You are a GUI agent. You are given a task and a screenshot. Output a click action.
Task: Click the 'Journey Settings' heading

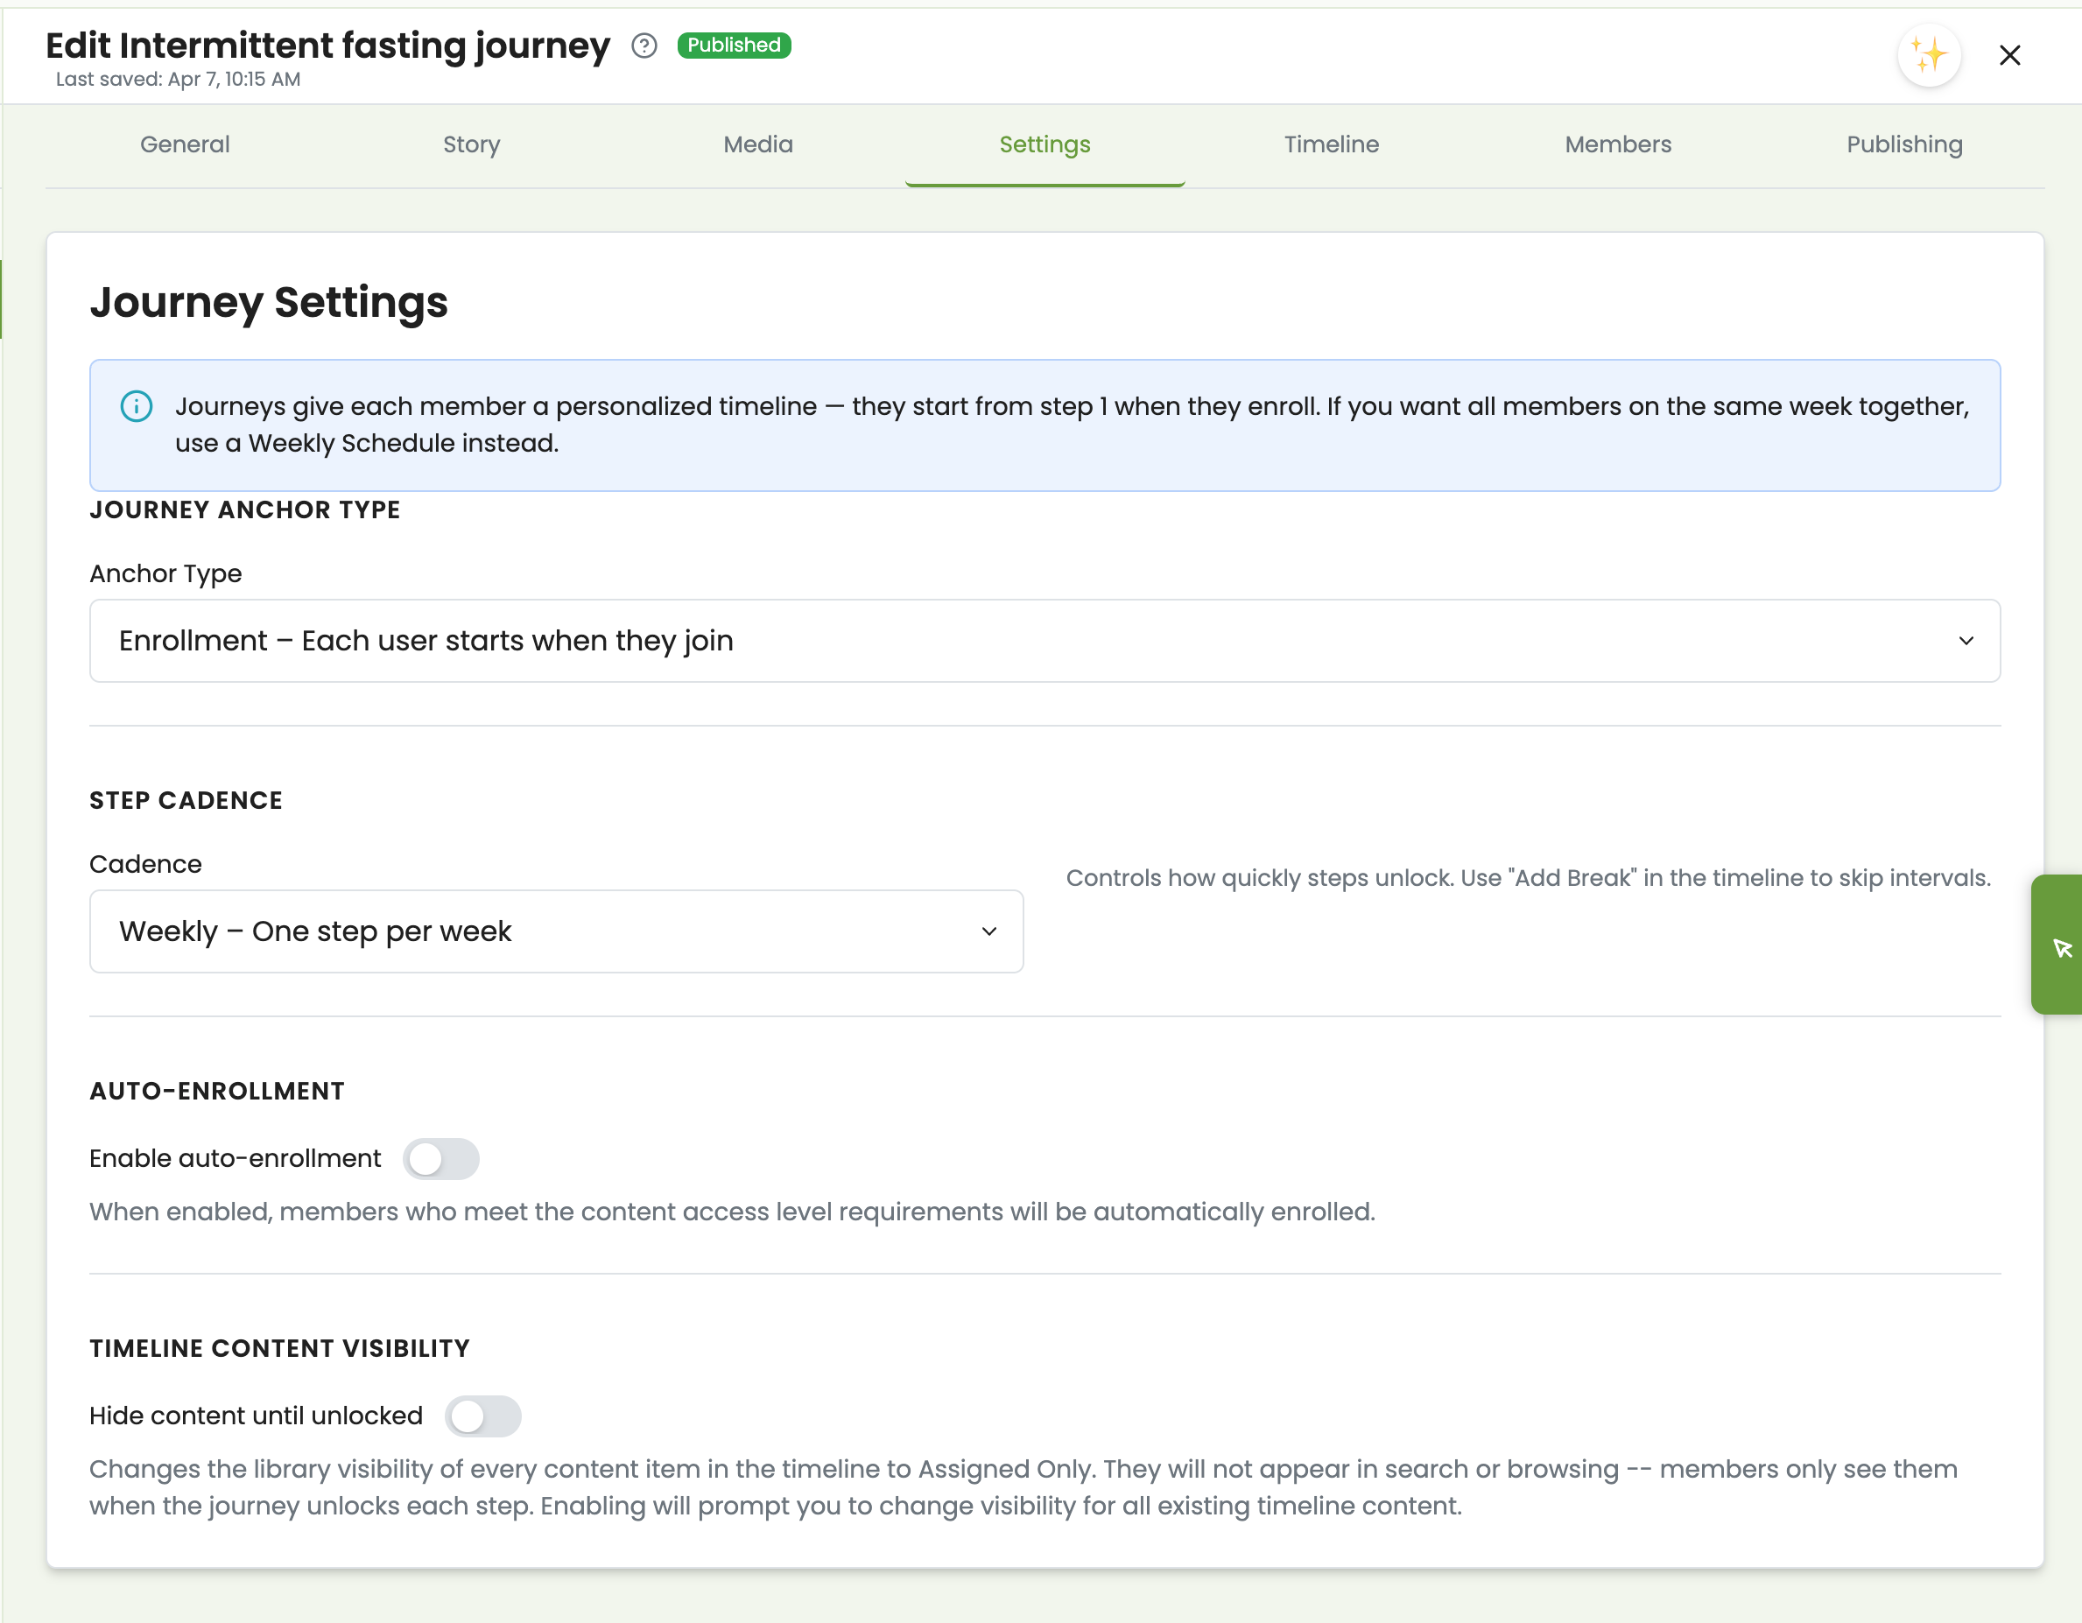(269, 302)
